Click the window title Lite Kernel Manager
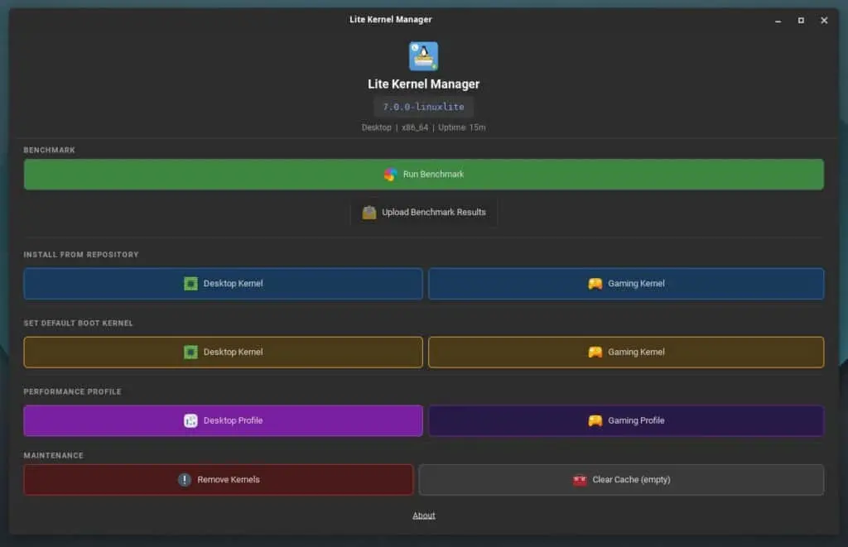 [391, 20]
